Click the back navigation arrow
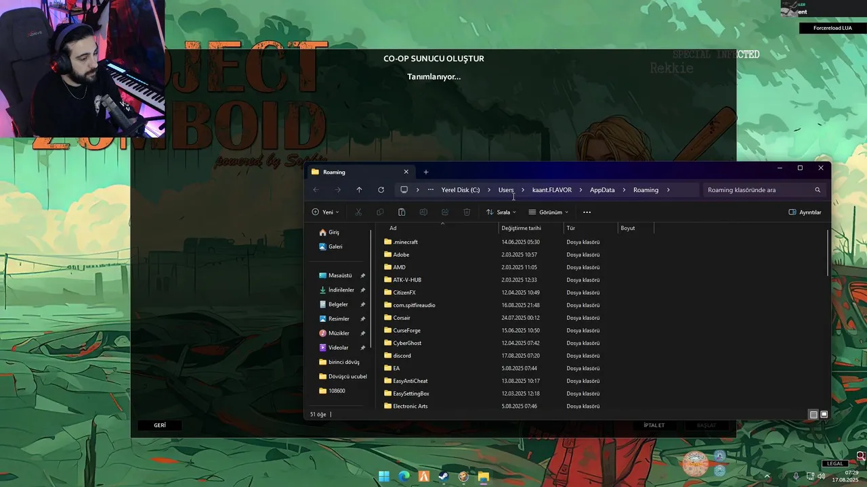 (x=316, y=190)
